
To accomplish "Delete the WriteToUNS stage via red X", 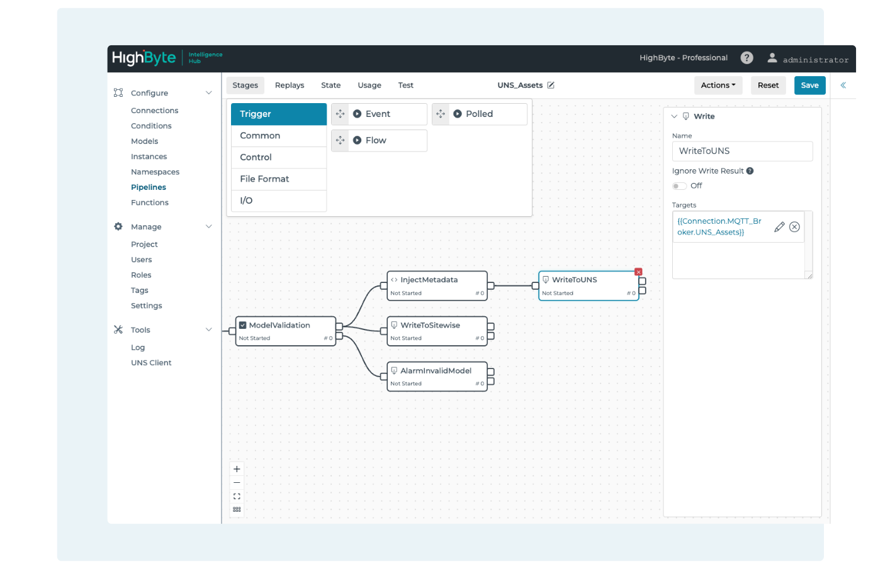I will pos(638,272).
